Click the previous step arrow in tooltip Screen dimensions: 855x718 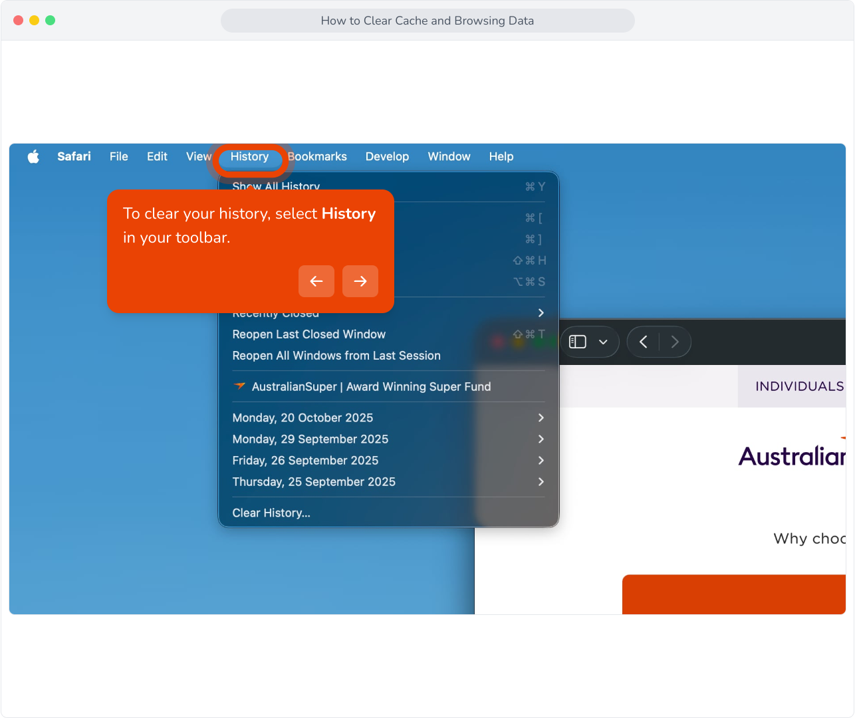[316, 281]
